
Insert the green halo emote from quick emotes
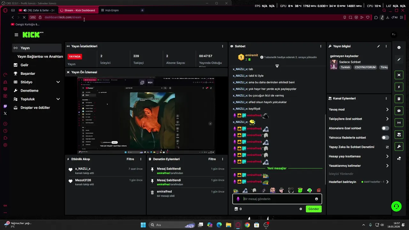(x=300, y=190)
